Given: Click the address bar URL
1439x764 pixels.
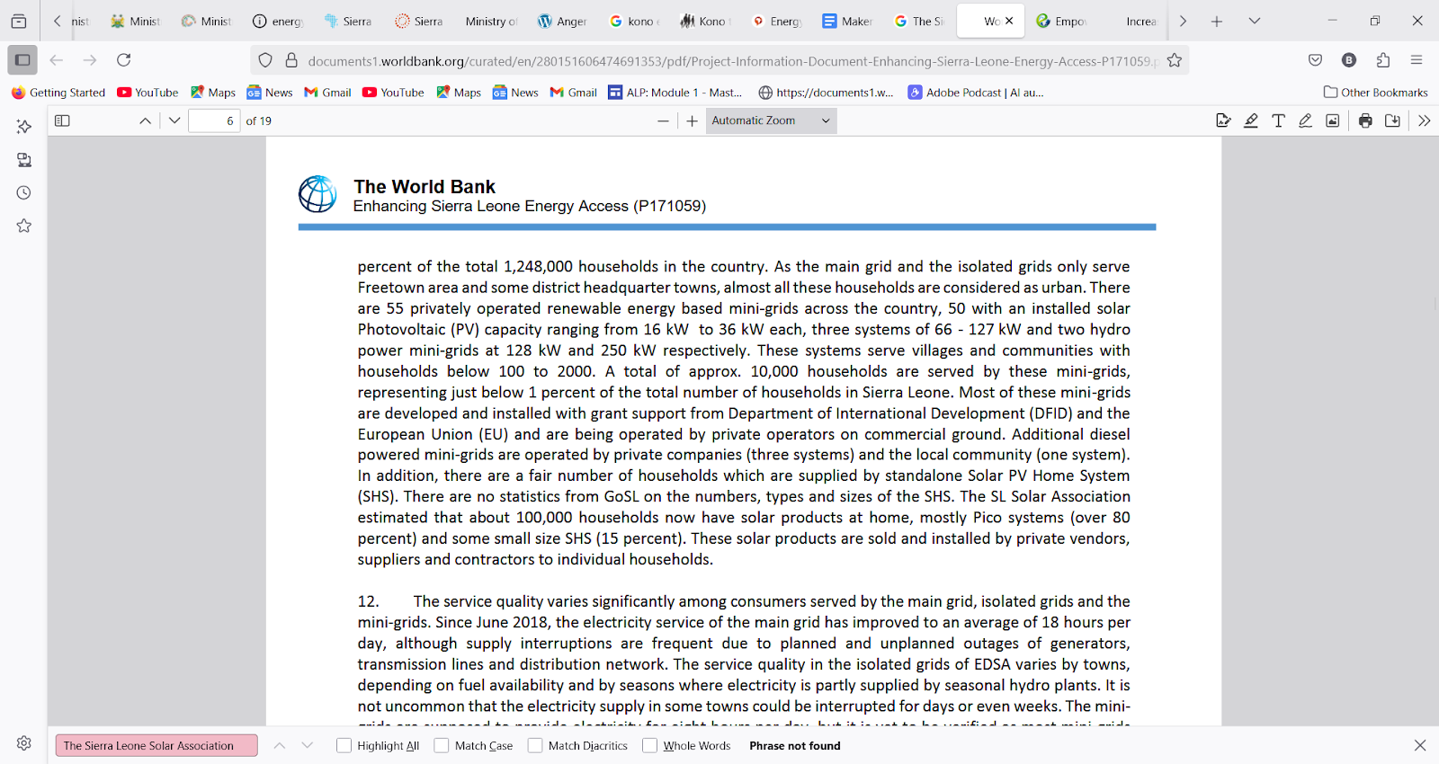Looking at the screenshot, I should tap(732, 61).
